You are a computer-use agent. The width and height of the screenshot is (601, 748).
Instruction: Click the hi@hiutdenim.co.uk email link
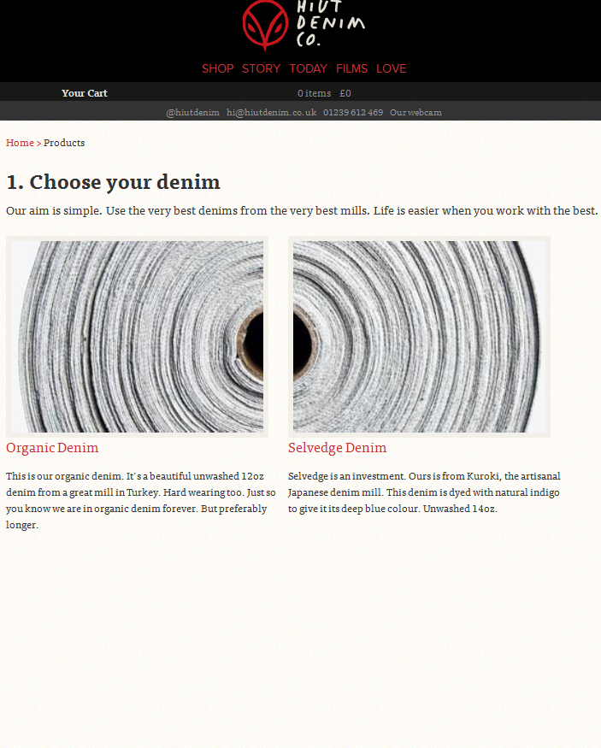tap(271, 113)
